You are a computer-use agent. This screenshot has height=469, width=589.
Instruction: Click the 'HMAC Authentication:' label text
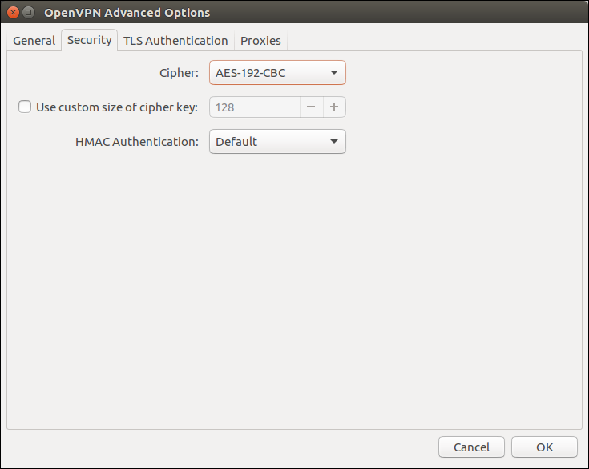pyautogui.click(x=136, y=142)
